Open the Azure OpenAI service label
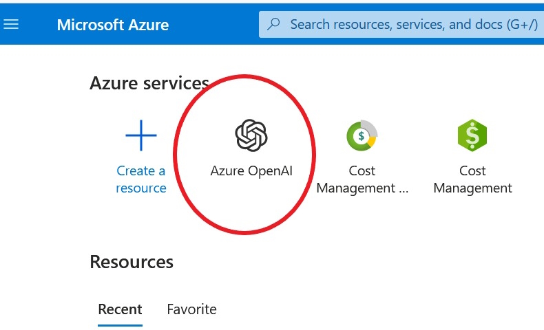 [251, 170]
